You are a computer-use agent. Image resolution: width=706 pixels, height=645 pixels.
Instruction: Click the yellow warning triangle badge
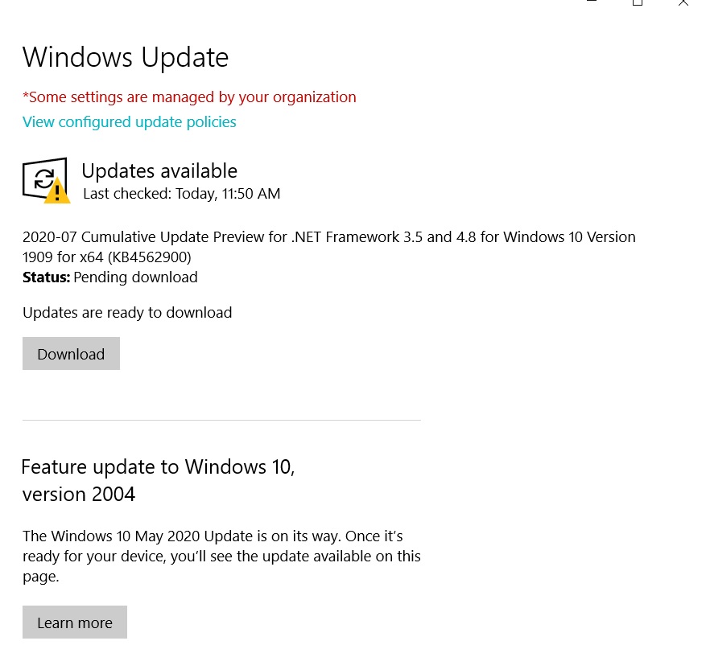point(57,192)
